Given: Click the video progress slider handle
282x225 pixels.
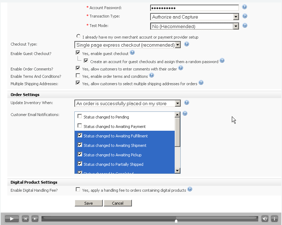Looking at the screenshot, I should point(176,221).
